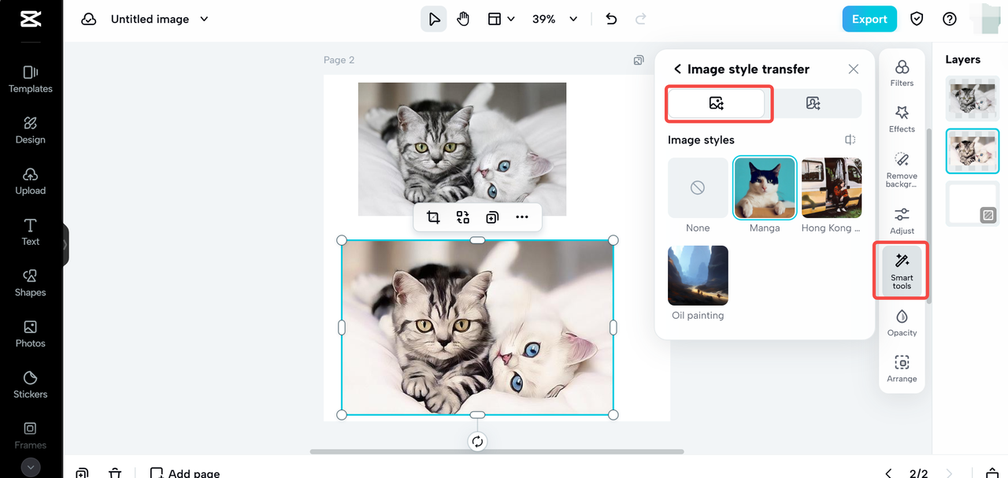Select the None style option
This screenshot has width=1008, height=478.
click(x=698, y=187)
